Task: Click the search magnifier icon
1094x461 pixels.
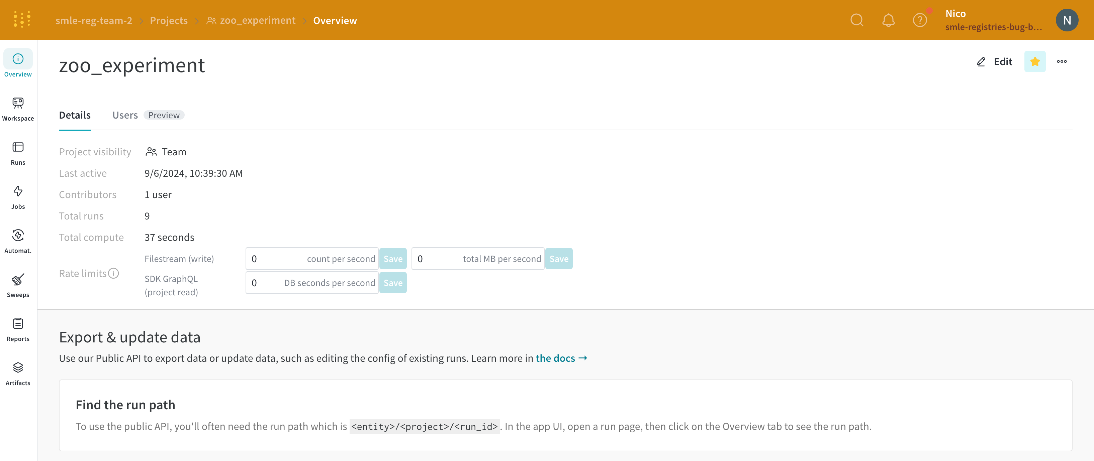Action: (x=856, y=20)
